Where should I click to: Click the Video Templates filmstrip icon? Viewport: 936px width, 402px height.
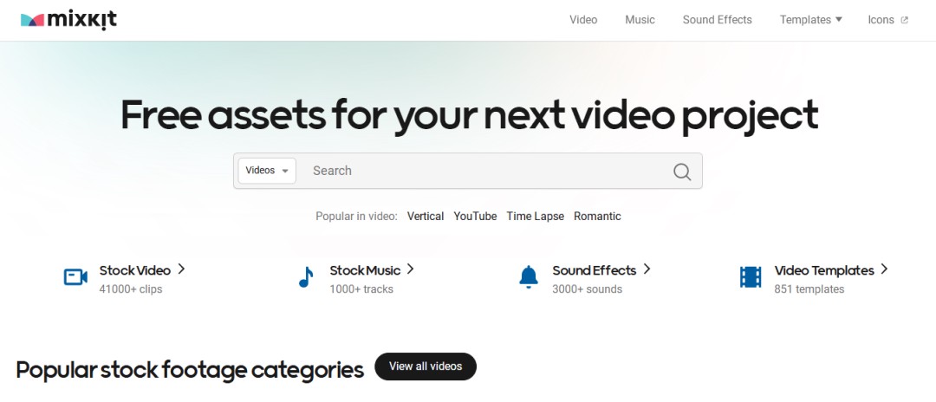[751, 277]
